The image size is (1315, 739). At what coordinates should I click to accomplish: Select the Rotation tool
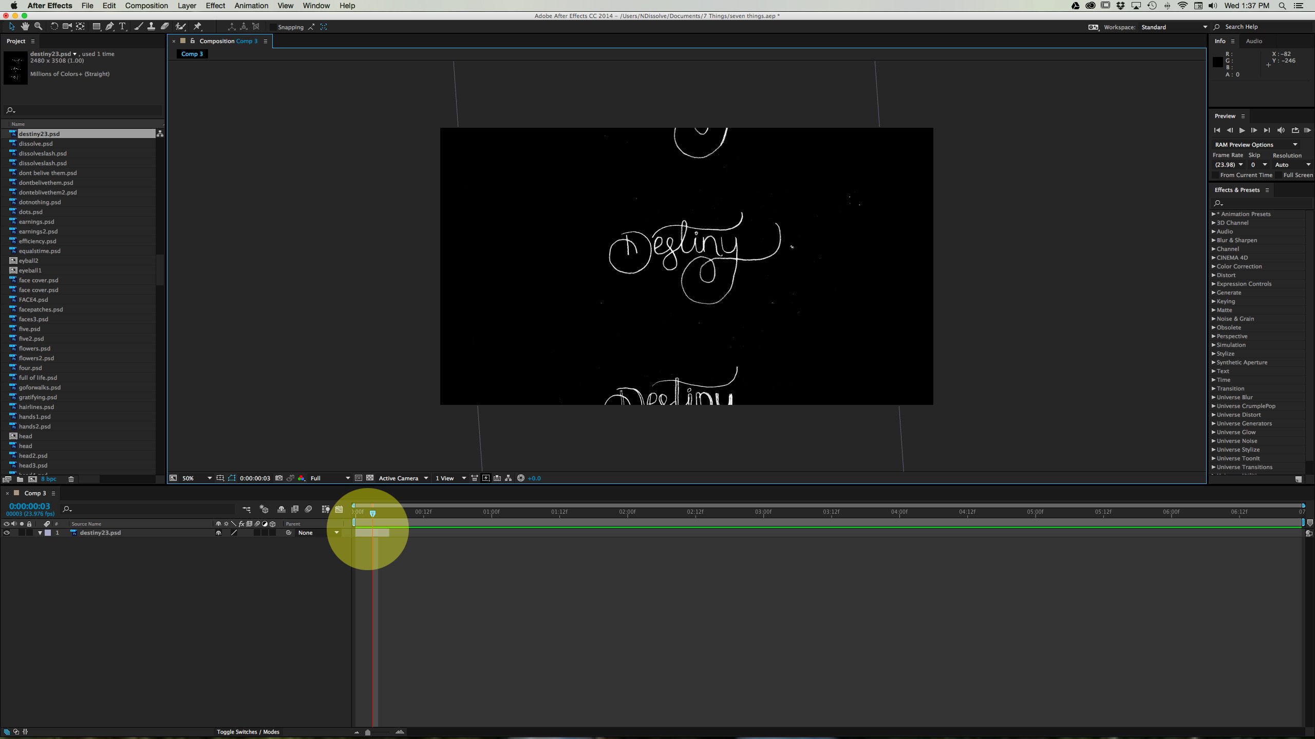click(54, 26)
